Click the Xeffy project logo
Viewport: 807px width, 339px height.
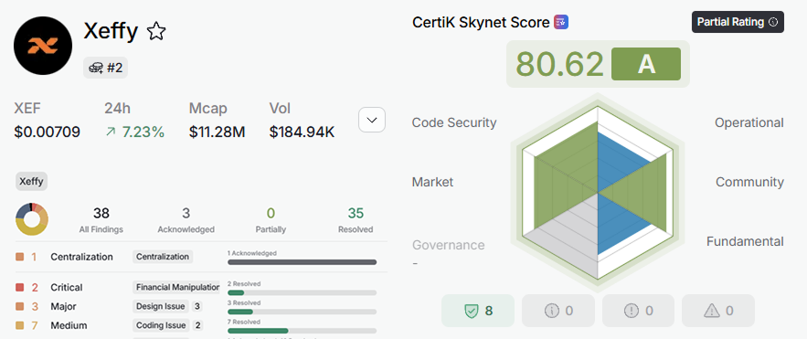click(x=43, y=46)
